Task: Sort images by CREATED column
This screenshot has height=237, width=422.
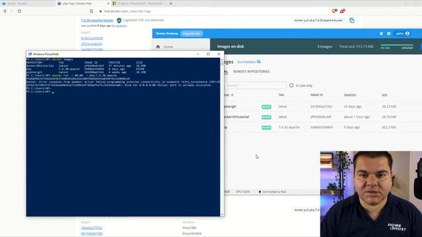Action: click(350, 95)
